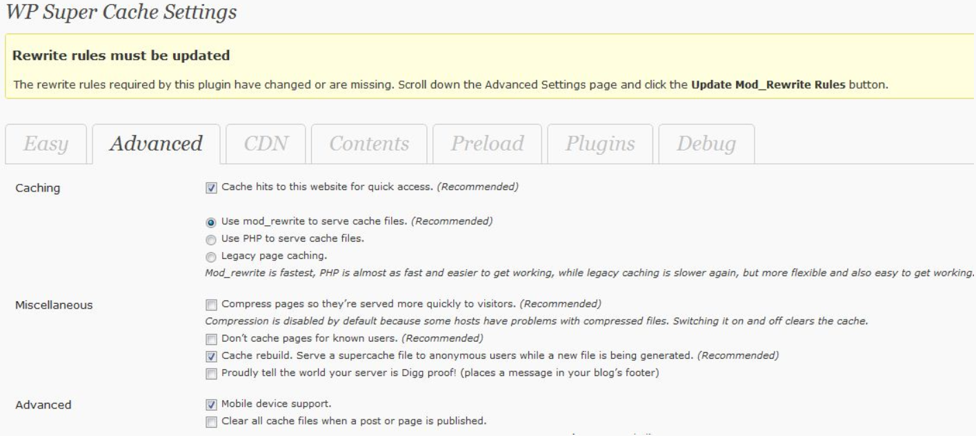Viewport: 976px width, 436px height.
Task: Toggle 'Mobile device support' checkbox
Action: pos(212,404)
